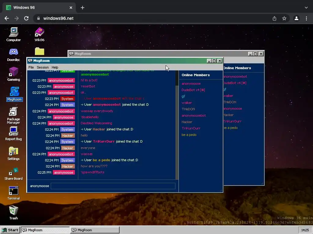Click the message 'wassap everybwody'
This screenshot has width=313, height=234.
(97, 111)
